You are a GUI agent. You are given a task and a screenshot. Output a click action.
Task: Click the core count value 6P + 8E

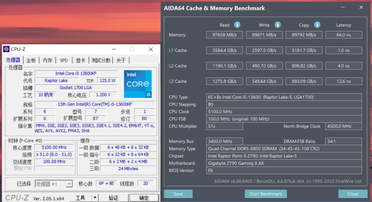(106, 183)
